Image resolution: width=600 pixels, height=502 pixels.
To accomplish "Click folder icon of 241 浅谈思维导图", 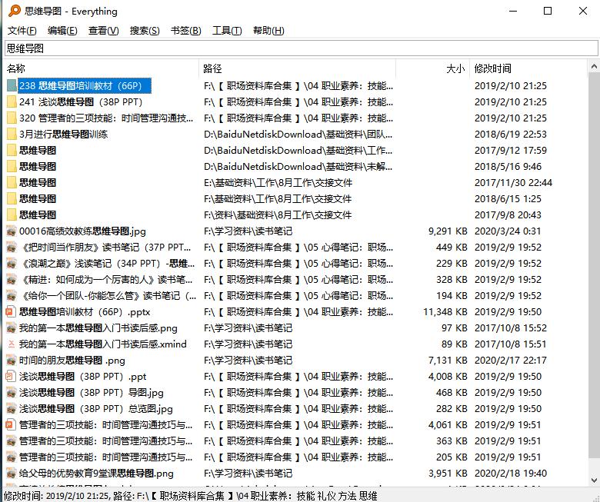I will point(12,102).
